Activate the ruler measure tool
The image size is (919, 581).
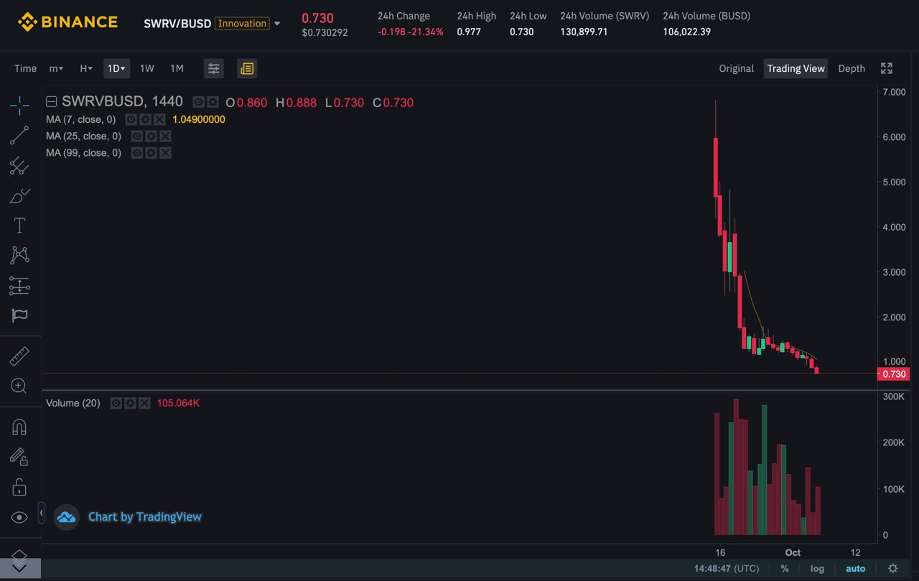pyautogui.click(x=19, y=355)
